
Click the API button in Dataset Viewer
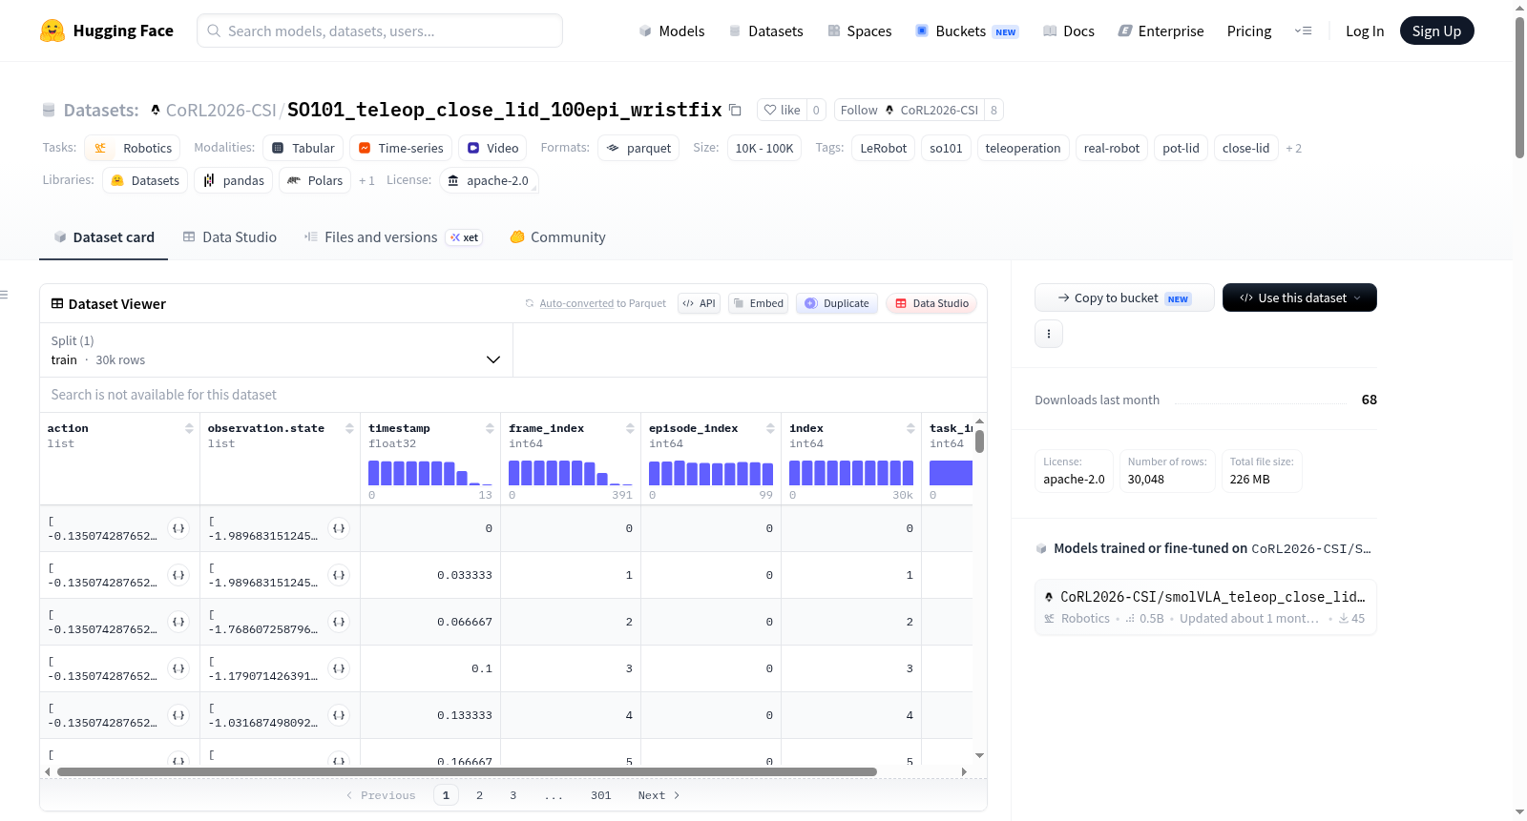tap(699, 303)
